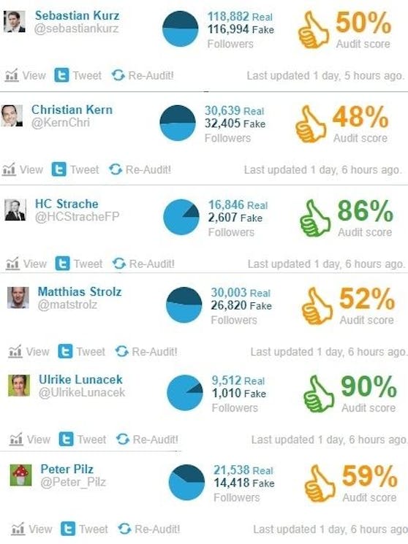Open Sebastian Kurz profile name link
408x544 pixels.
point(77,15)
